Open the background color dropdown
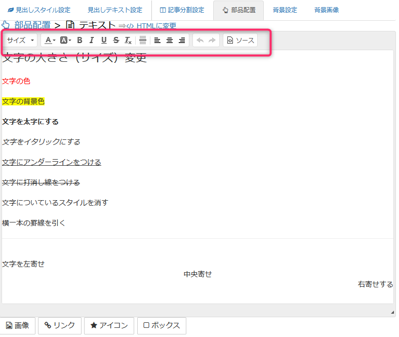Image resolution: width=399 pixels, height=337 pixels. [x=65, y=41]
